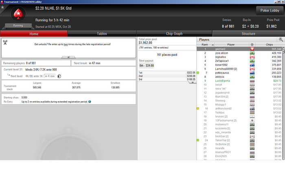This screenshot has width=285, height=170.
Task: Click the country column globe header icon
Action: point(252,44)
